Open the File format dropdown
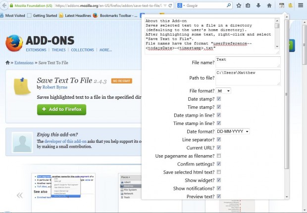The height and width of the screenshot is (213, 307). (224, 91)
